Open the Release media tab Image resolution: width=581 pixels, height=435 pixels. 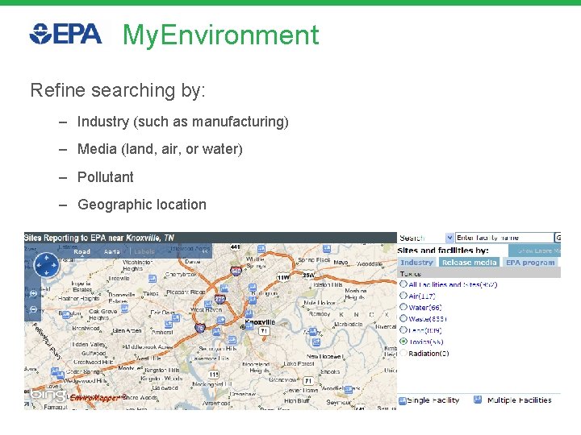(469, 263)
